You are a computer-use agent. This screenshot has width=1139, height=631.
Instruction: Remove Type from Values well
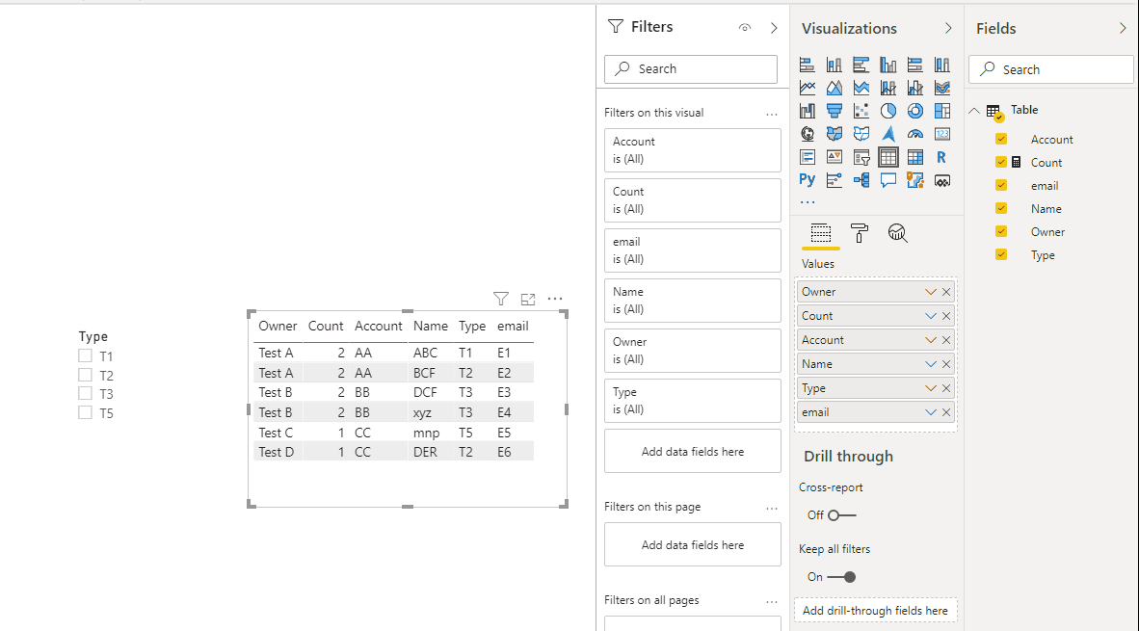click(x=946, y=387)
